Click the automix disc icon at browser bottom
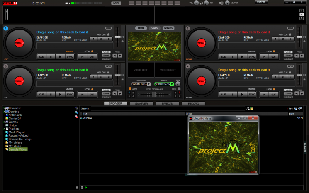The width and height of the screenshot is (309, 193). [x=82, y=188]
